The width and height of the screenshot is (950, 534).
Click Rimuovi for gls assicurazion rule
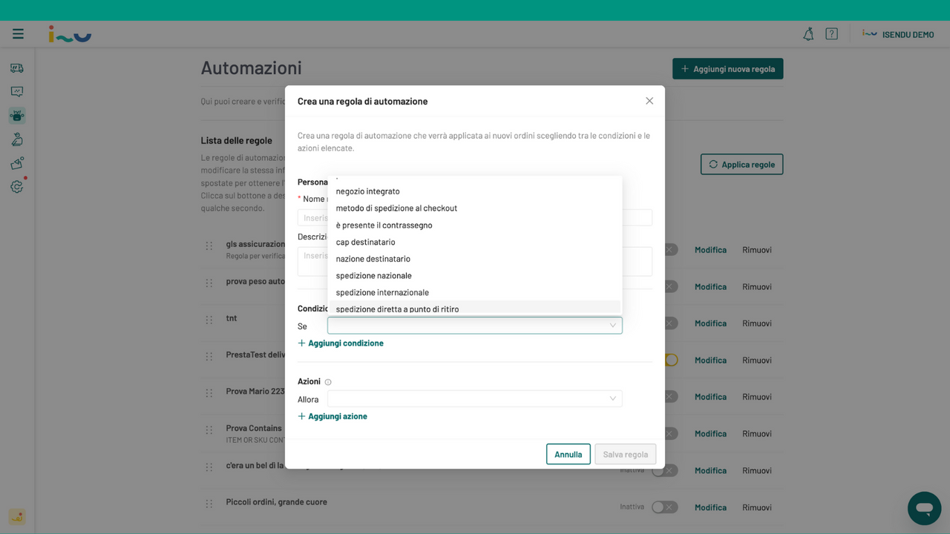tap(757, 250)
